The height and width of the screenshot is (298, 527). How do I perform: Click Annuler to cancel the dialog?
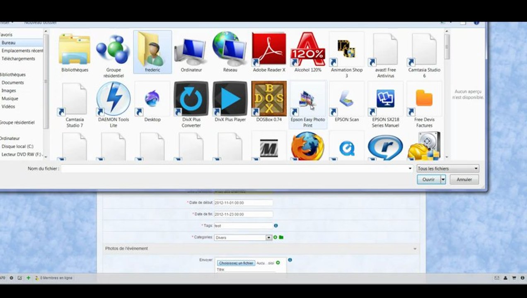464,179
